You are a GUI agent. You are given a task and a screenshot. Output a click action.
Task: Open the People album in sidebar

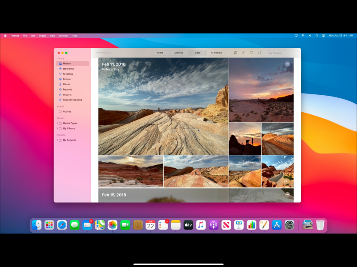[x=66, y=79]
